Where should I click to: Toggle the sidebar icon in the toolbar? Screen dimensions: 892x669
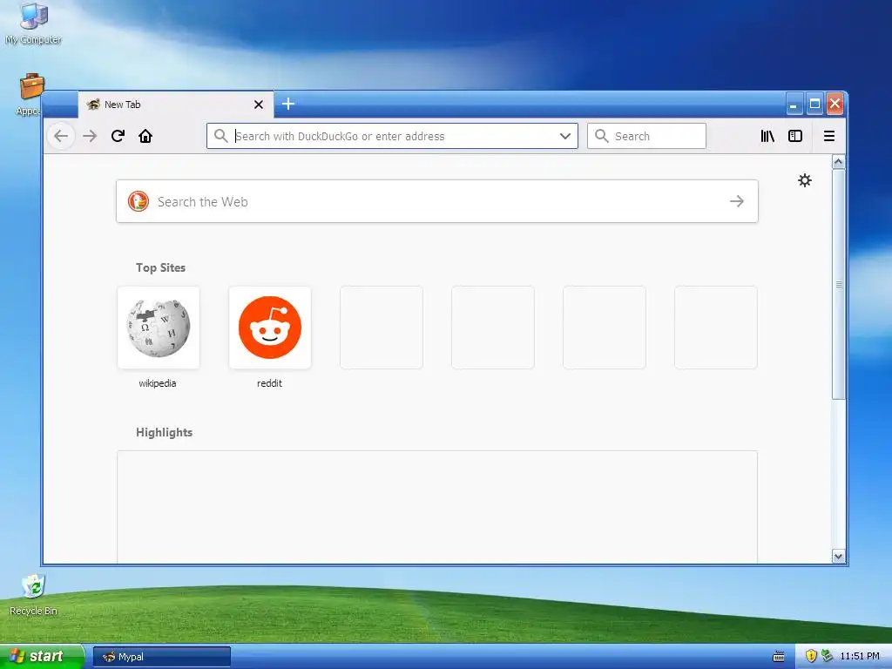(x=795, y=136)
